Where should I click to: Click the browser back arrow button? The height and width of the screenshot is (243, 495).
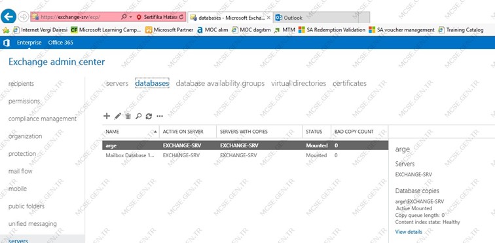9,16
